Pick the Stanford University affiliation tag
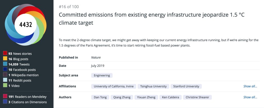264x108 pixels. 186,86
